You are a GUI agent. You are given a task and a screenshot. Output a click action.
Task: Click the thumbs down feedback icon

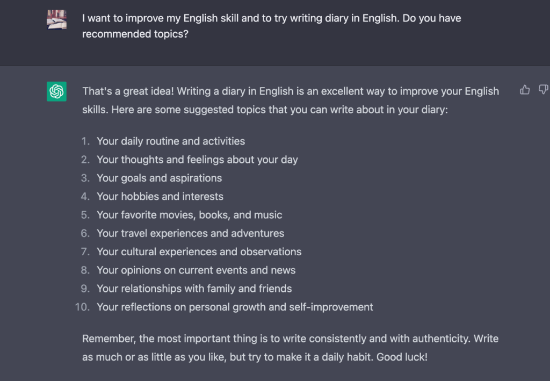(543, 90)
